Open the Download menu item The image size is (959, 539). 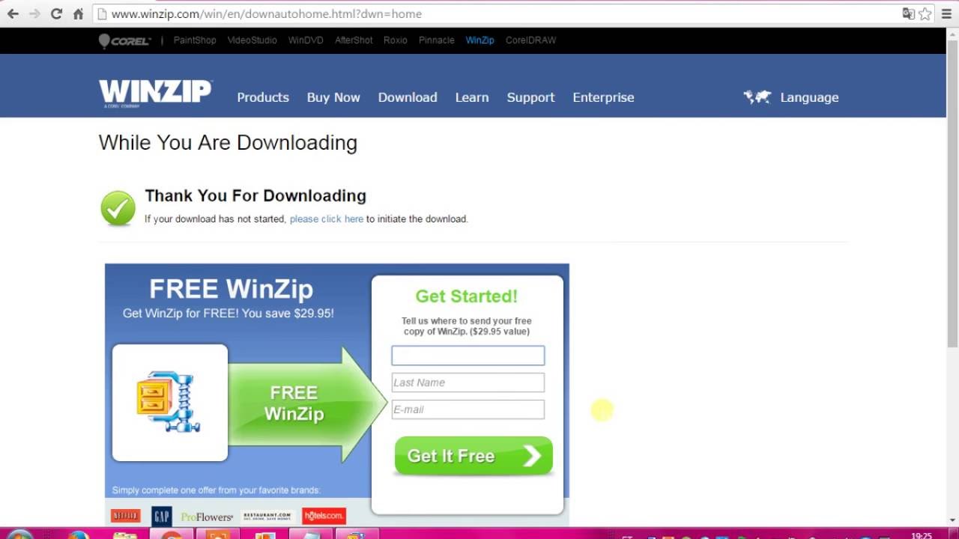tap(408, 97)
